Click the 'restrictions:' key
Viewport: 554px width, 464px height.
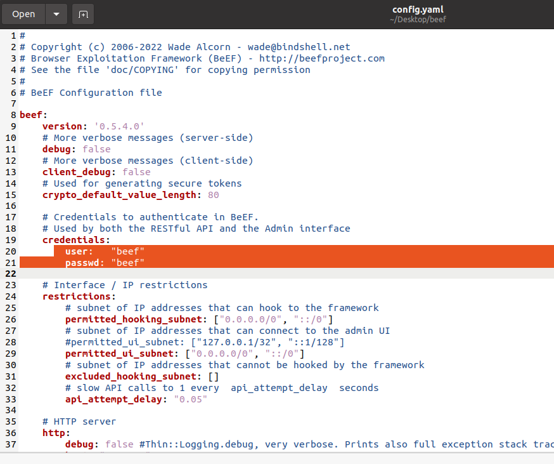(79, 296)
